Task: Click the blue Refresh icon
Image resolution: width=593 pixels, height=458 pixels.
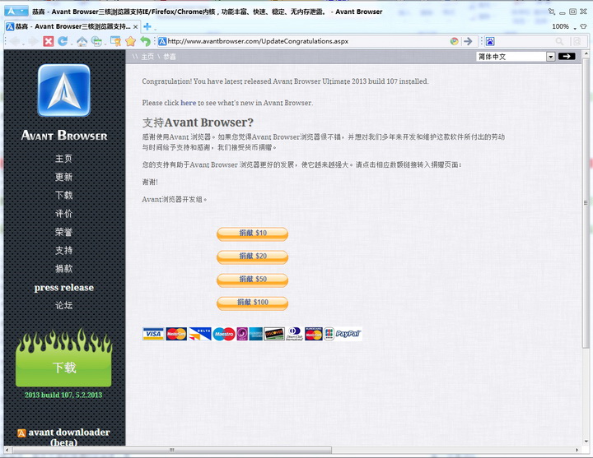Action: point(63,41)
